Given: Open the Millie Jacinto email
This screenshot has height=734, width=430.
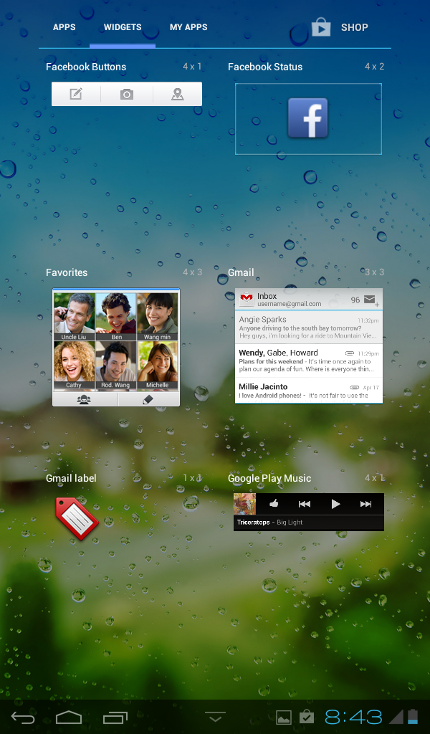Looking at the screenshot, I should pos(309,391).
